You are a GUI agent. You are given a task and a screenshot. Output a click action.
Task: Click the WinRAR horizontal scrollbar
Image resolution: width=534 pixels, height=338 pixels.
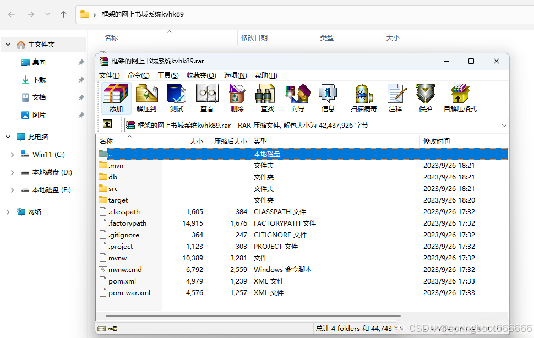253,316
